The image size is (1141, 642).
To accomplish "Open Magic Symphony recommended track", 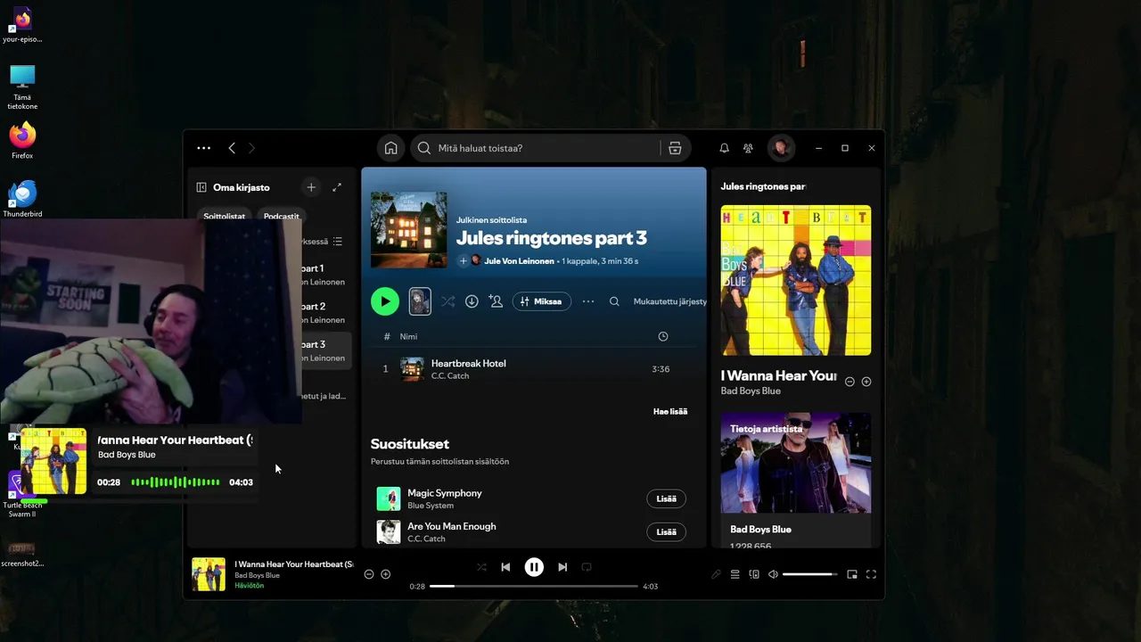I will (445, 493).
